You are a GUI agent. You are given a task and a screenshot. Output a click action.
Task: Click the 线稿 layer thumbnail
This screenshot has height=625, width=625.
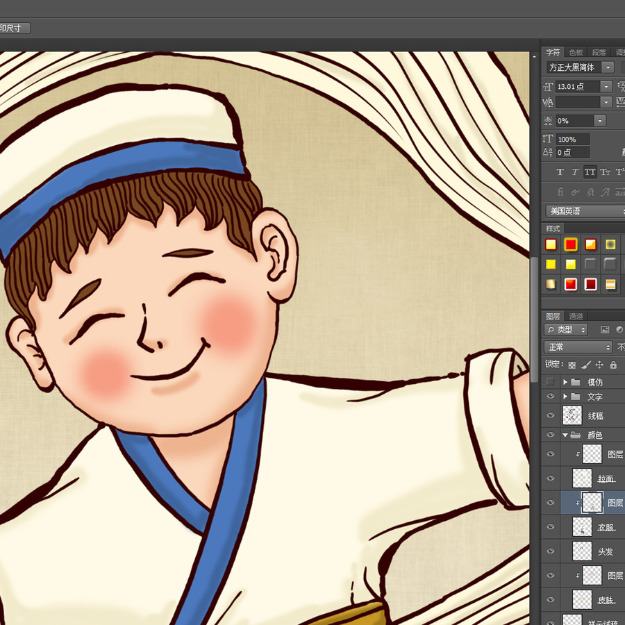tap(572, 415)
